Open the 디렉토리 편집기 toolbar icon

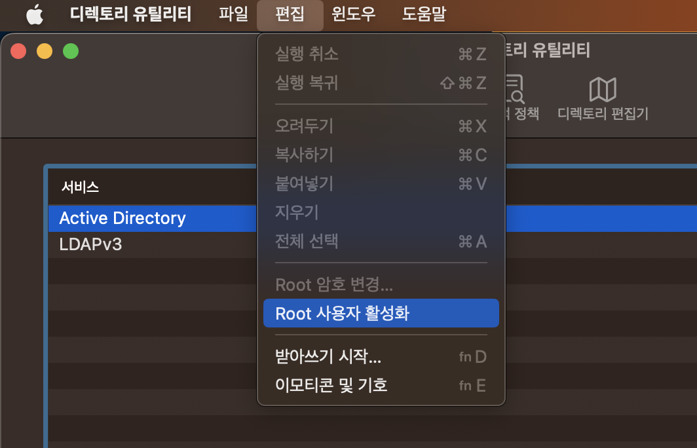pos(603,98)
